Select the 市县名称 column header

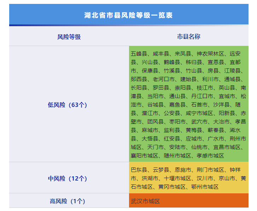tap(189, 36)
